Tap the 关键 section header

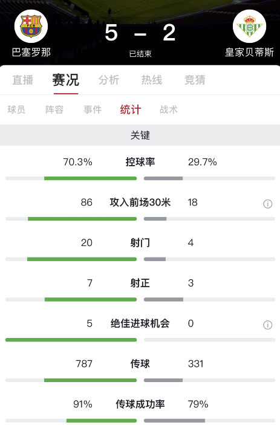click(140, 135)
